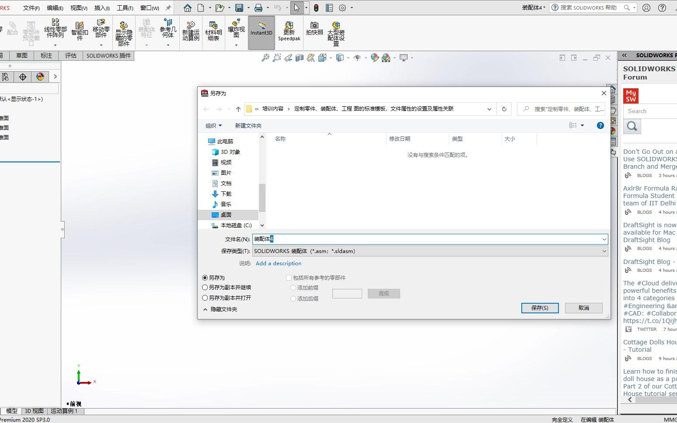Switch to the 评估 tab

[71, 55]
